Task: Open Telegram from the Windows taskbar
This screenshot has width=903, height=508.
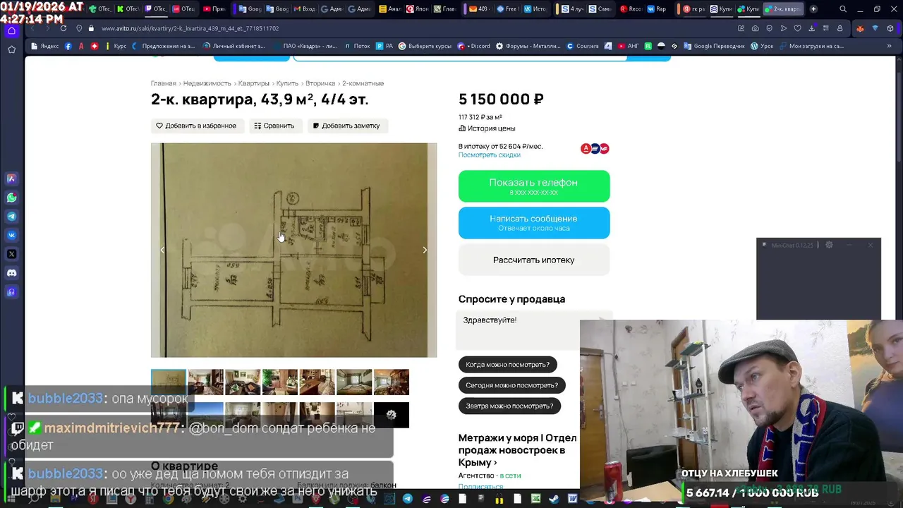Action: point(408,499)
